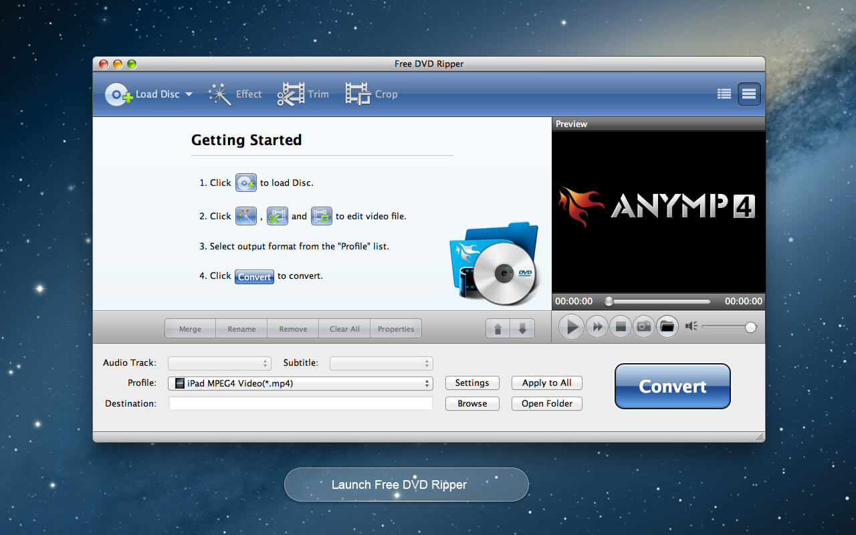The height and width of the screenshot is (535, 856).
Task: Click the elapsed time 00:00:00 on left
Action: [574, 302]
